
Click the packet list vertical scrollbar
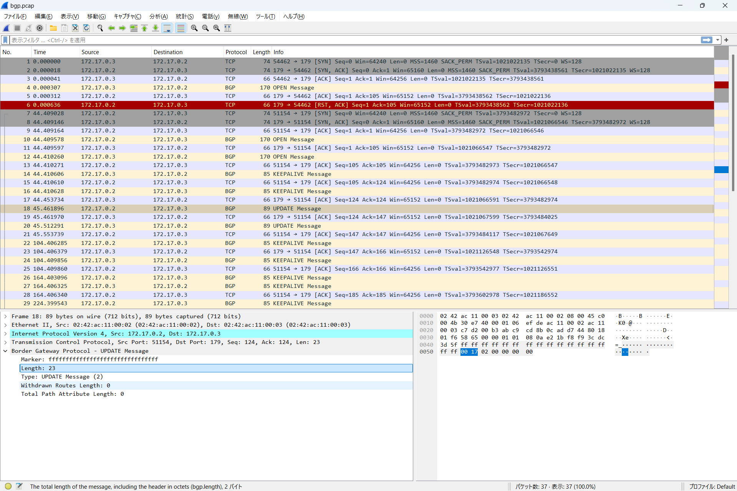(732, 123)
